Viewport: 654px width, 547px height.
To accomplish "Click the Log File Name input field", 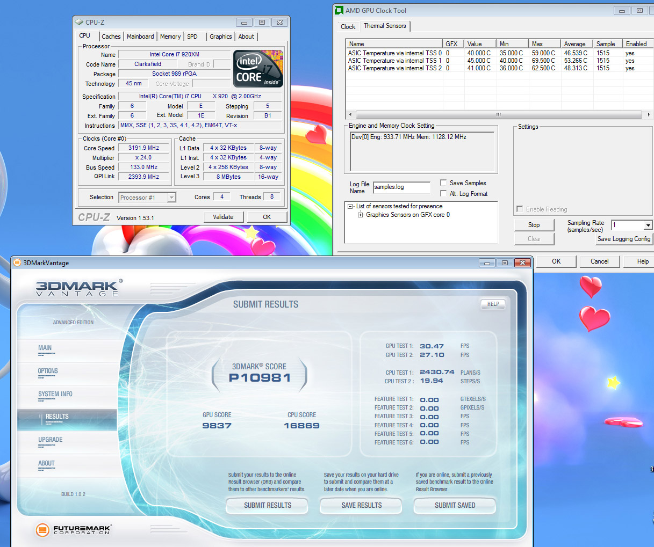I will click(x=401, y=187).
